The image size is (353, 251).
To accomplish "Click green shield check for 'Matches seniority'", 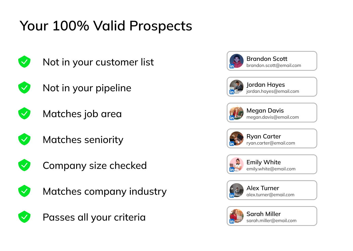I will [x=24, y=139].
